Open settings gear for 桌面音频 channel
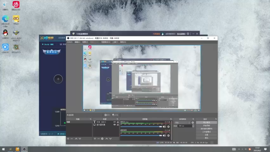 coord(168,135)
